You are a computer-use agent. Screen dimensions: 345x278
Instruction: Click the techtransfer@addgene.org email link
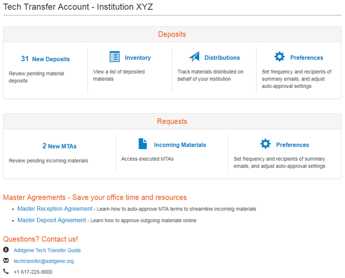tap(43, 261)
